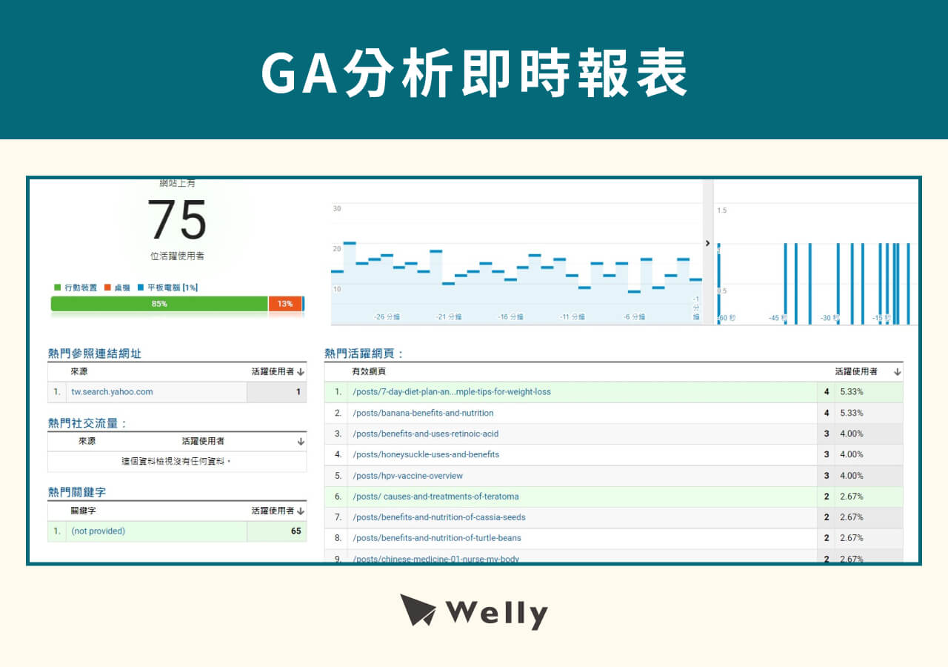Click the orange 13% bar segment
This screenshot has height=667, width=948.
(285, 304)
